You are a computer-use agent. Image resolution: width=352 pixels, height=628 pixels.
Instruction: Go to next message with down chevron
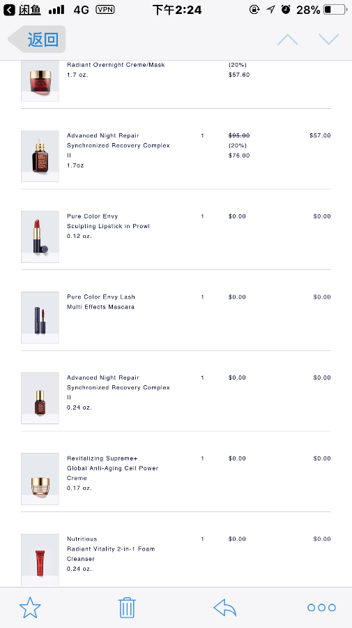pos(329,39)
